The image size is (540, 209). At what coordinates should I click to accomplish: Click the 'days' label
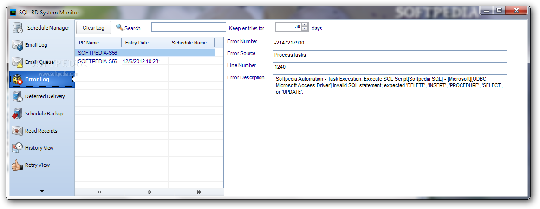(x=317, y=28)
